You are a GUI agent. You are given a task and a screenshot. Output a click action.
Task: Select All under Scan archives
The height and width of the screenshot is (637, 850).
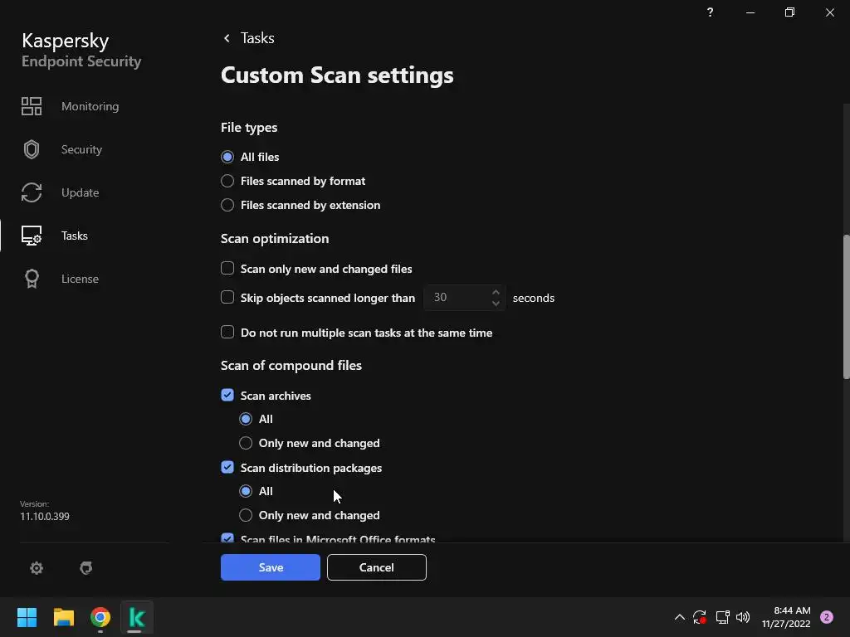click(x=246, y=419)
